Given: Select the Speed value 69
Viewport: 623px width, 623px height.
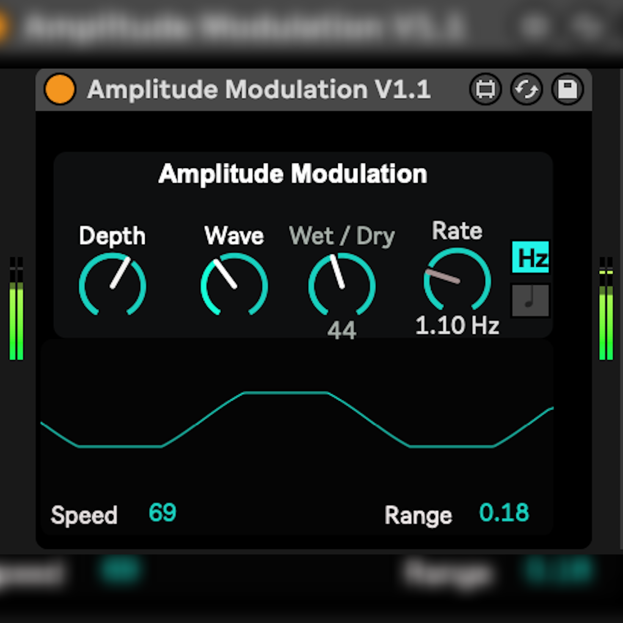Looking at the screenshot, I should click(162, 513).
